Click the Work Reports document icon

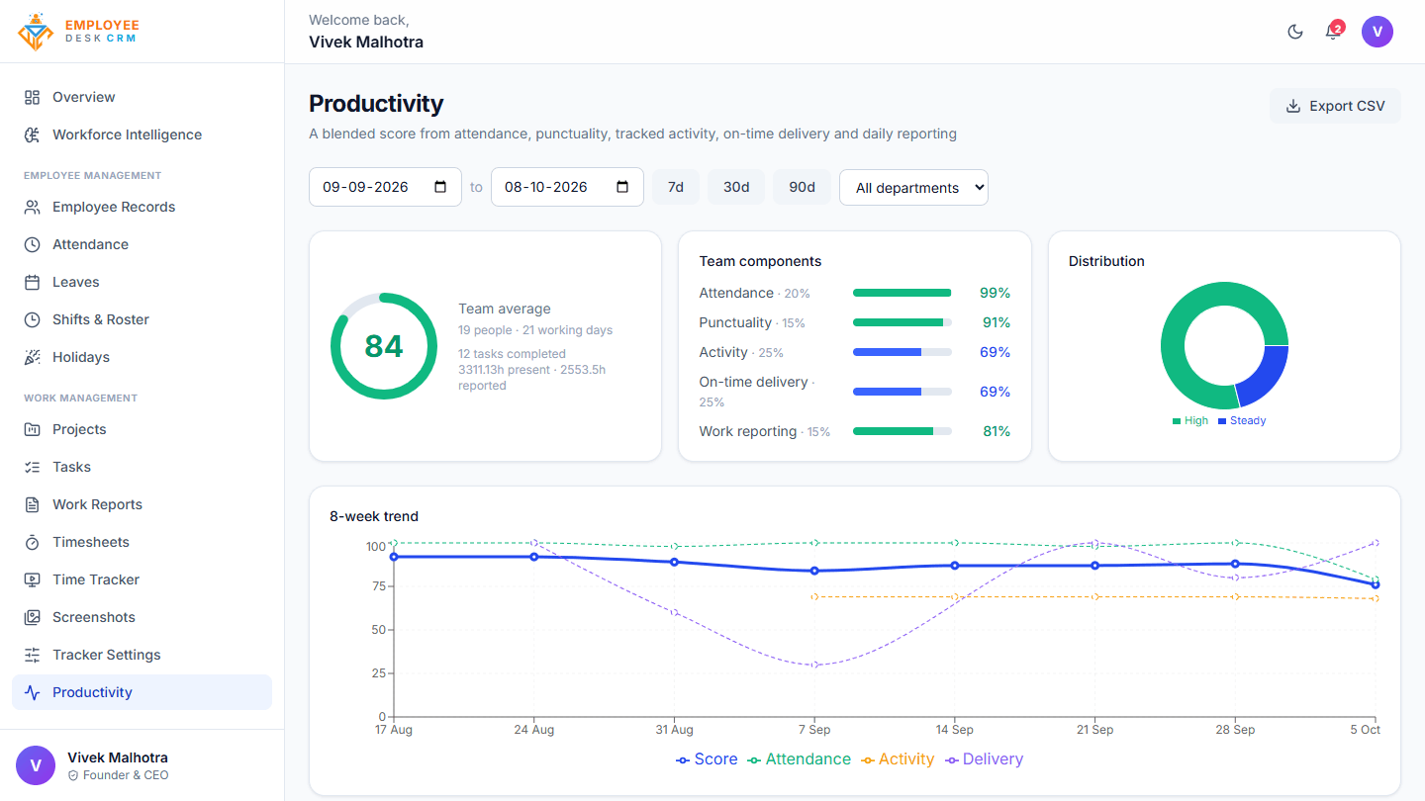[x=33, y=504]
